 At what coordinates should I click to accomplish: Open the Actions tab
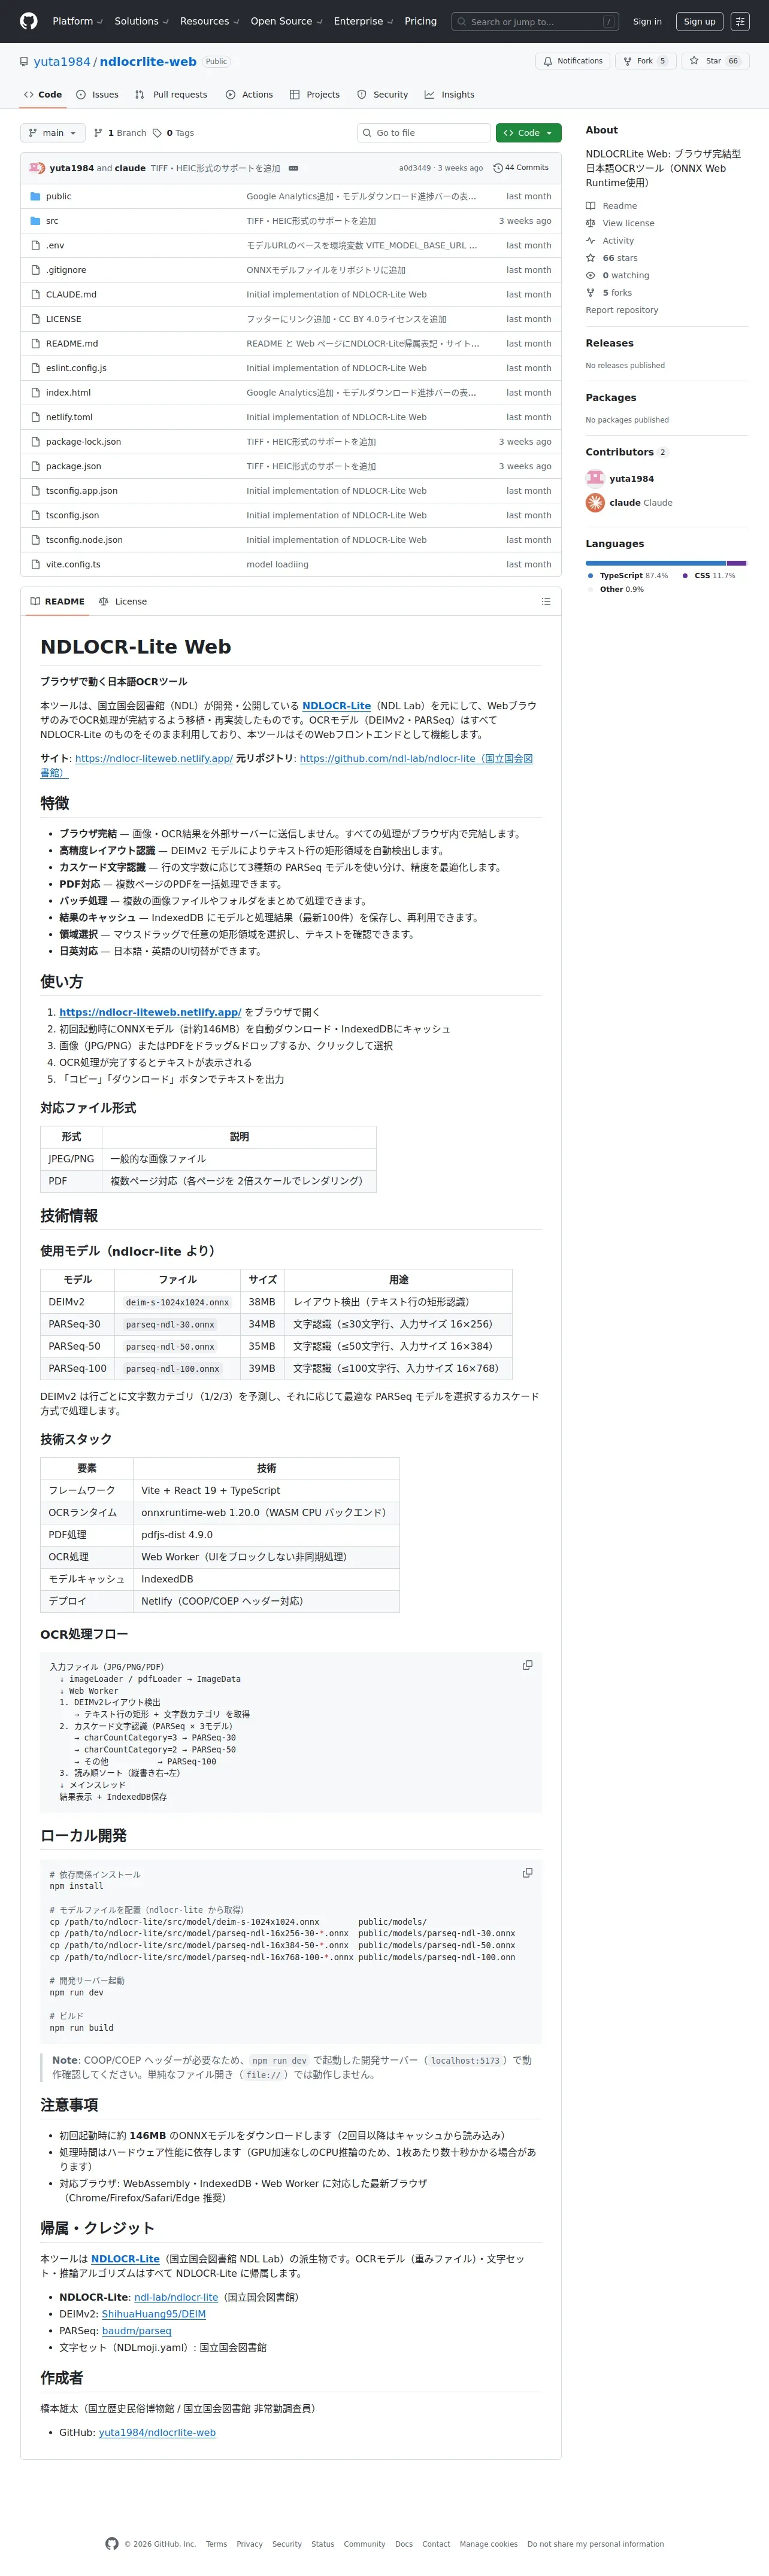pyautogui.click(x=249, y=95)
